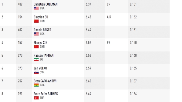Click the AIR record mark for Su

[x=109, y=17]
